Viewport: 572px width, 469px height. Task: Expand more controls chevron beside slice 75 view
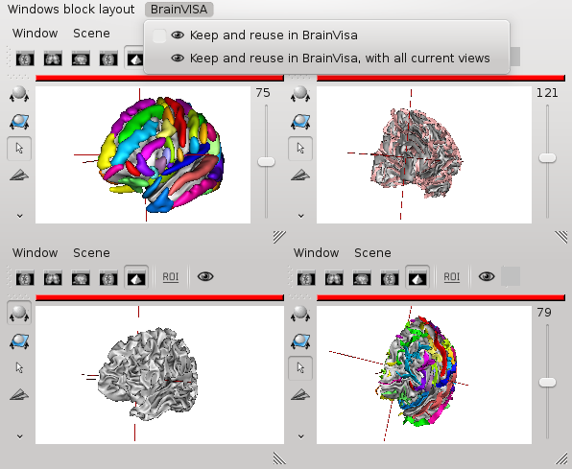pos(20,216)
